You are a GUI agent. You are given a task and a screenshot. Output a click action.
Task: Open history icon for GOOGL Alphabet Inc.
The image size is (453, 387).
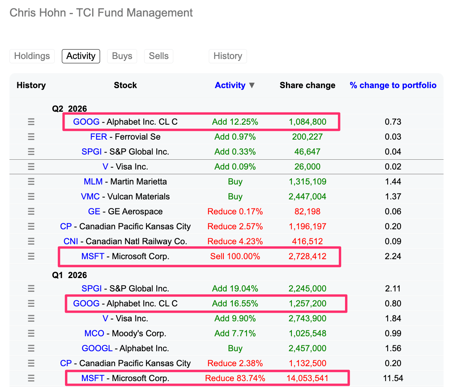point(31,348)
